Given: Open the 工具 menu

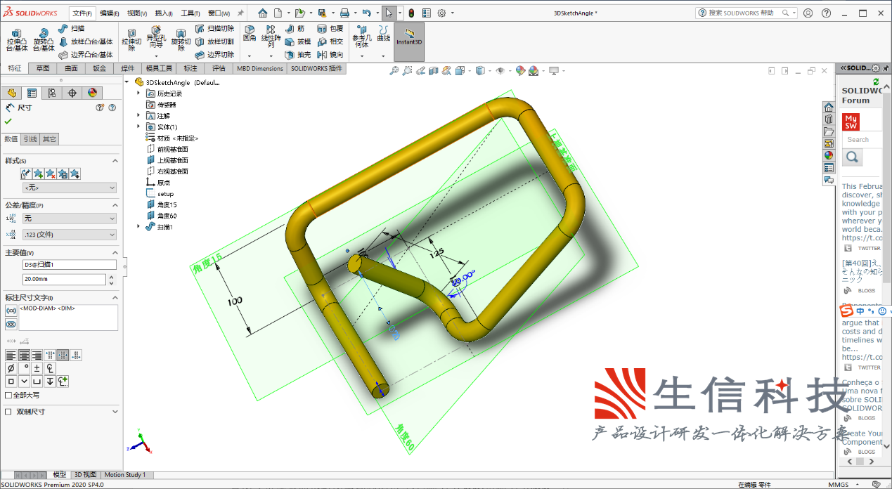Looking at the screenshot, I should coord(190,13).
